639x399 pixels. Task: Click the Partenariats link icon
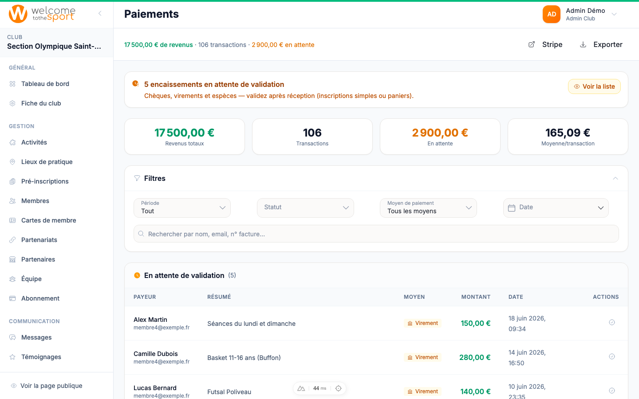tap(12, 240)
